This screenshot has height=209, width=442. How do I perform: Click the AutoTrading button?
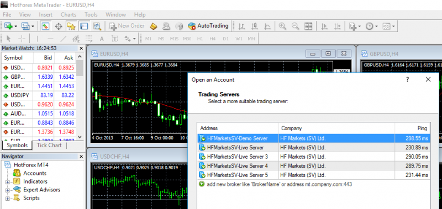208,26
